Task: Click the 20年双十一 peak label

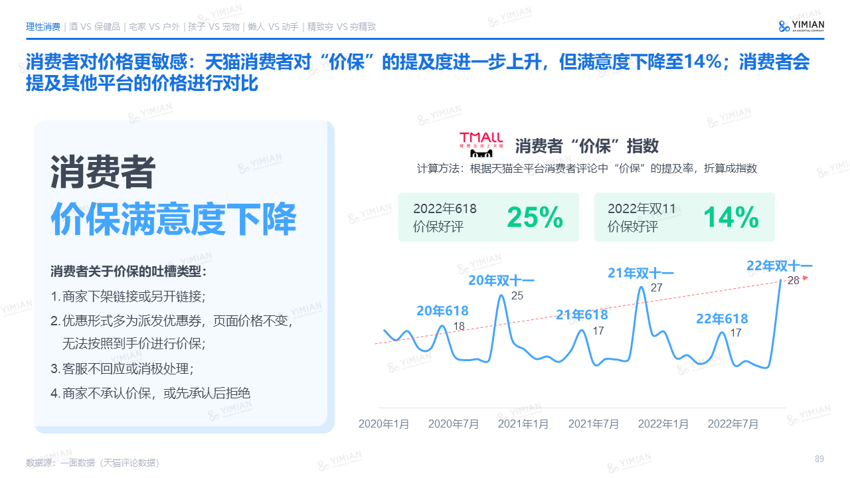Action: pos(501,280)
